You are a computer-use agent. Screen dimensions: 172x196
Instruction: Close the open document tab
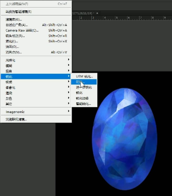pos(97,13)
